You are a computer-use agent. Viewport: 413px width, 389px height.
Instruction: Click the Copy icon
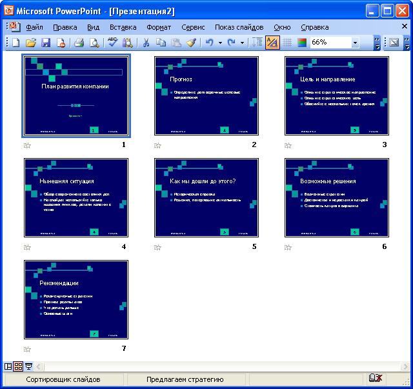pos(161,43)
